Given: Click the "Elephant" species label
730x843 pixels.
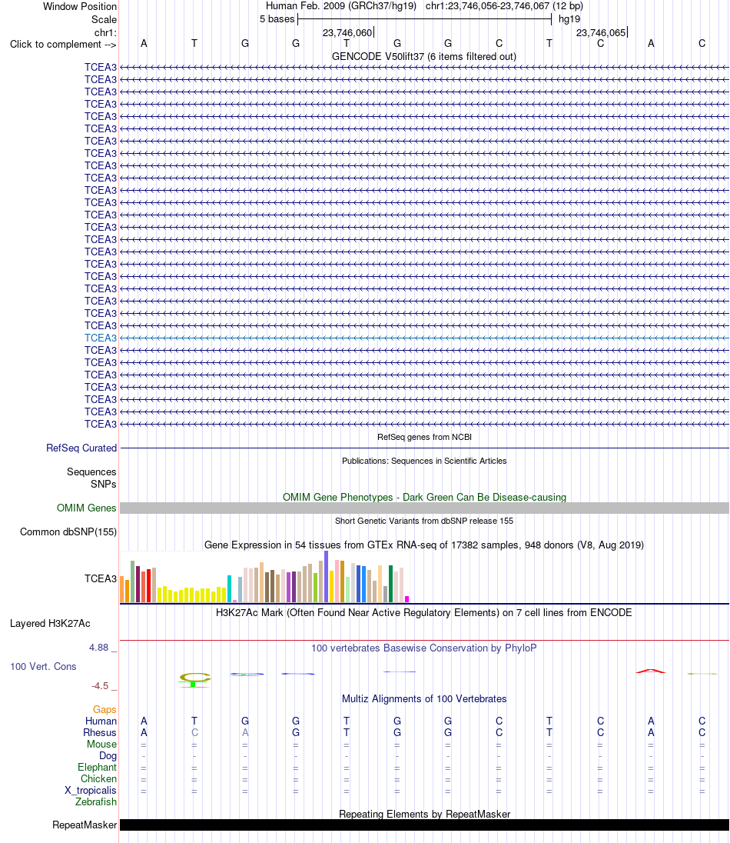Looking at the screenshot, I should (97, 767).
